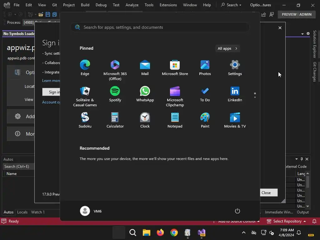This screenshot has height=240, width=320.
Task: Switch to Visual Studio Preview on taskbar
Action: pyautogui.click(x=202, y=232)
